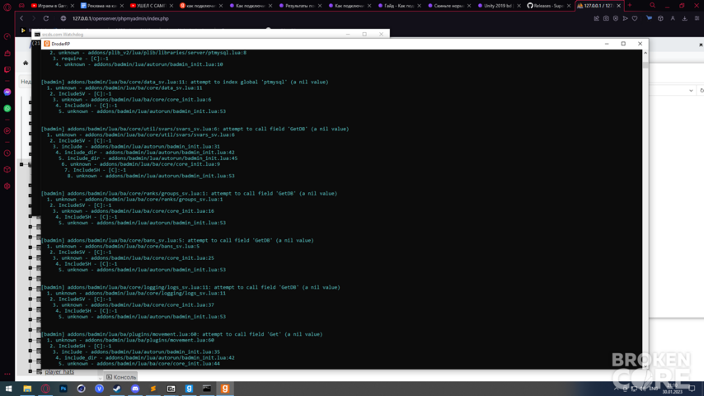Switch to 'Реклама на ка' tab
Image resolution: width=704 pixels, height=396 pixels.
point(101,6)
